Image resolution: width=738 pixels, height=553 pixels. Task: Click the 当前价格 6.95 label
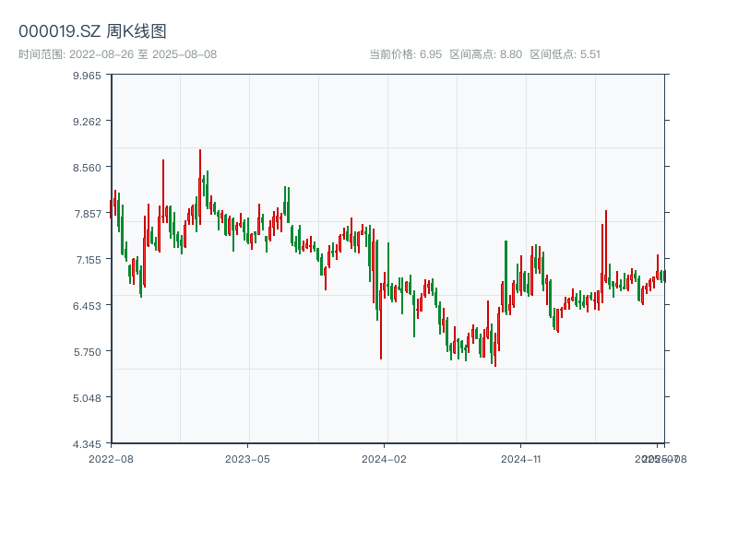[404, 54]
